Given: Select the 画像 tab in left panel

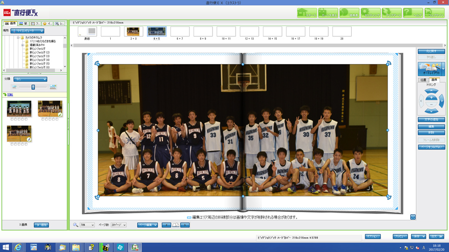Looking at the screenshot, I should tap(10, 23).
